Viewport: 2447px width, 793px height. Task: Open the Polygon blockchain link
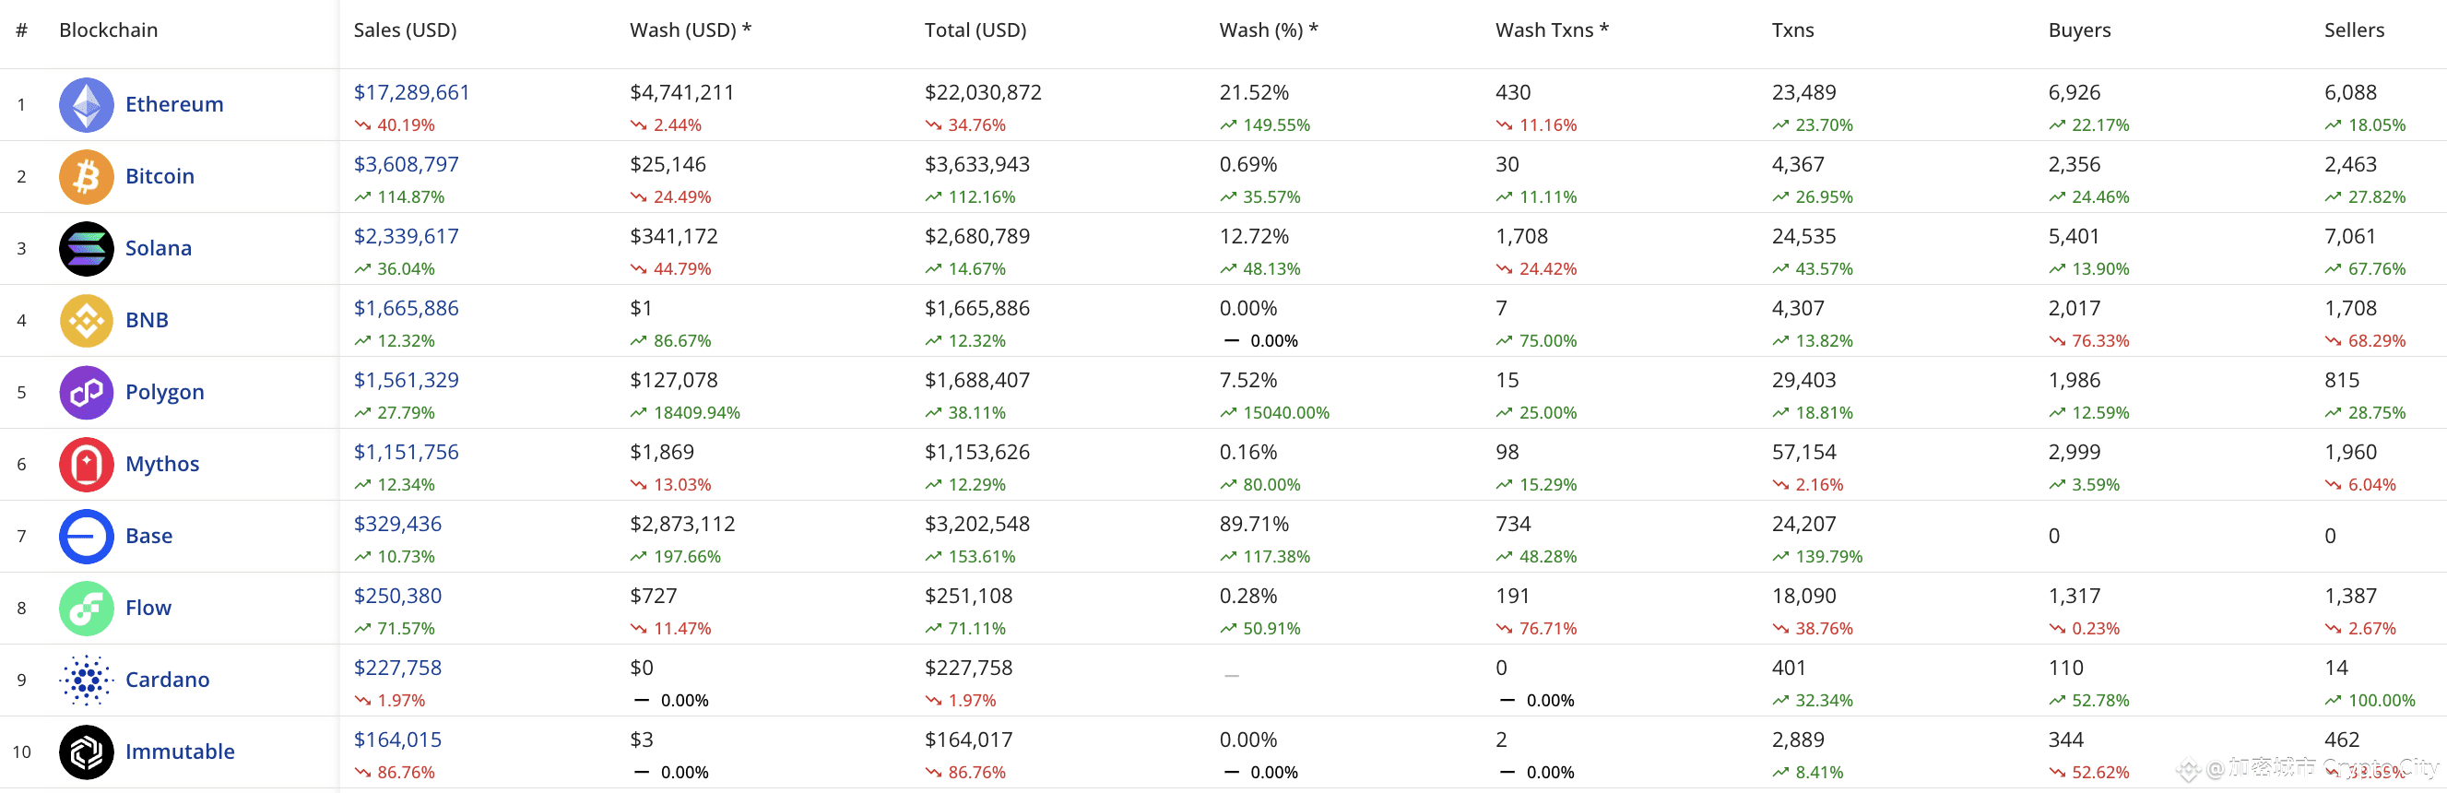164,392
